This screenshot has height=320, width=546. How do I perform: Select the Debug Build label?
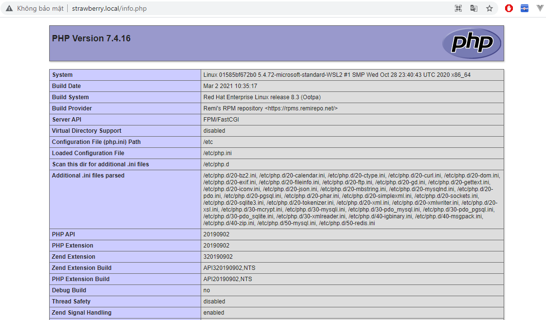[69, 290]
